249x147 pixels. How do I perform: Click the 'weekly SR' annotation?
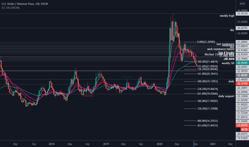[x=228, y=63]
